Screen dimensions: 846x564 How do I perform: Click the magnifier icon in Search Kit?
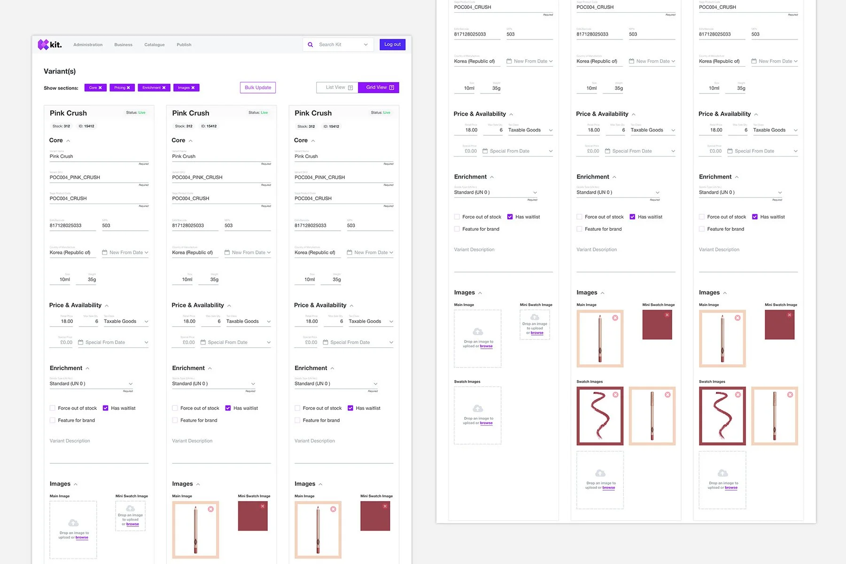pos(310,45)
